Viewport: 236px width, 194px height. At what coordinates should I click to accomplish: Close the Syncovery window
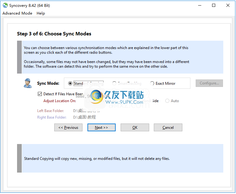pyautogui.click(x=228, y=5)
